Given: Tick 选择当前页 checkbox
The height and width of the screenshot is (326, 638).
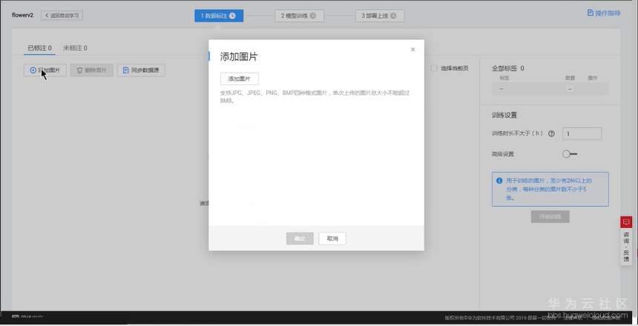Looking at the screenshot, I should tap(434, 68).
